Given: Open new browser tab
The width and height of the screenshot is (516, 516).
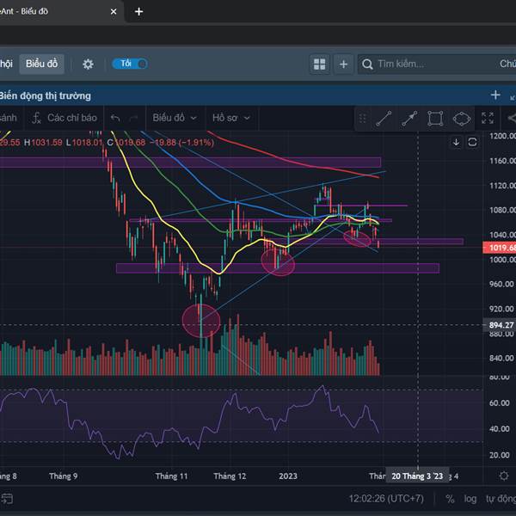Looking at the screenshot, I should 139,12.
